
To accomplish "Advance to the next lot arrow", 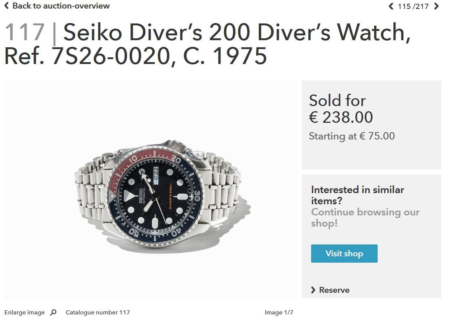I will tap(436, 6).
